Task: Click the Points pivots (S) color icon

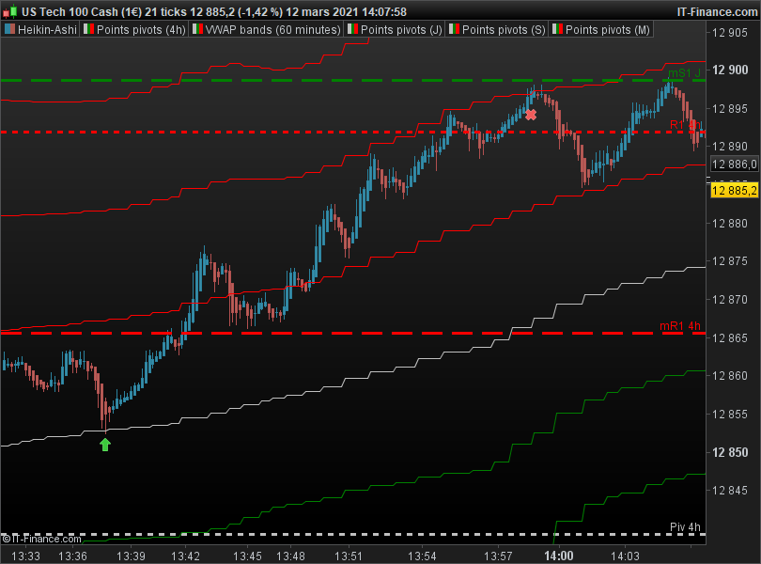Action: (x=455, y=29)
